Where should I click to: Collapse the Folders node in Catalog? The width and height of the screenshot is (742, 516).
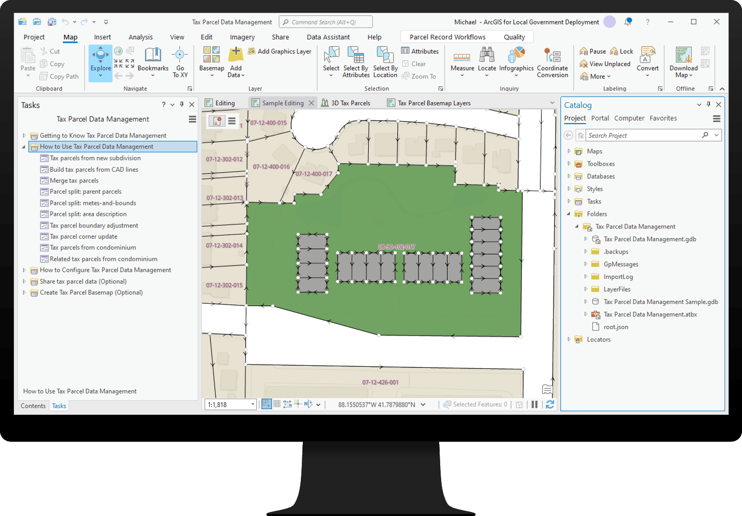point(569,214)
